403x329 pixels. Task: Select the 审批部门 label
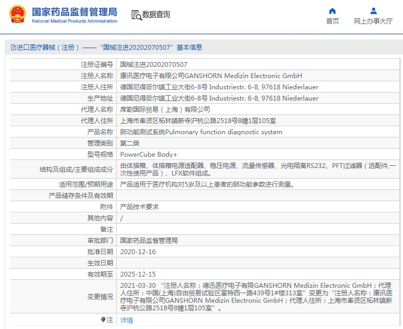[100, 241]
